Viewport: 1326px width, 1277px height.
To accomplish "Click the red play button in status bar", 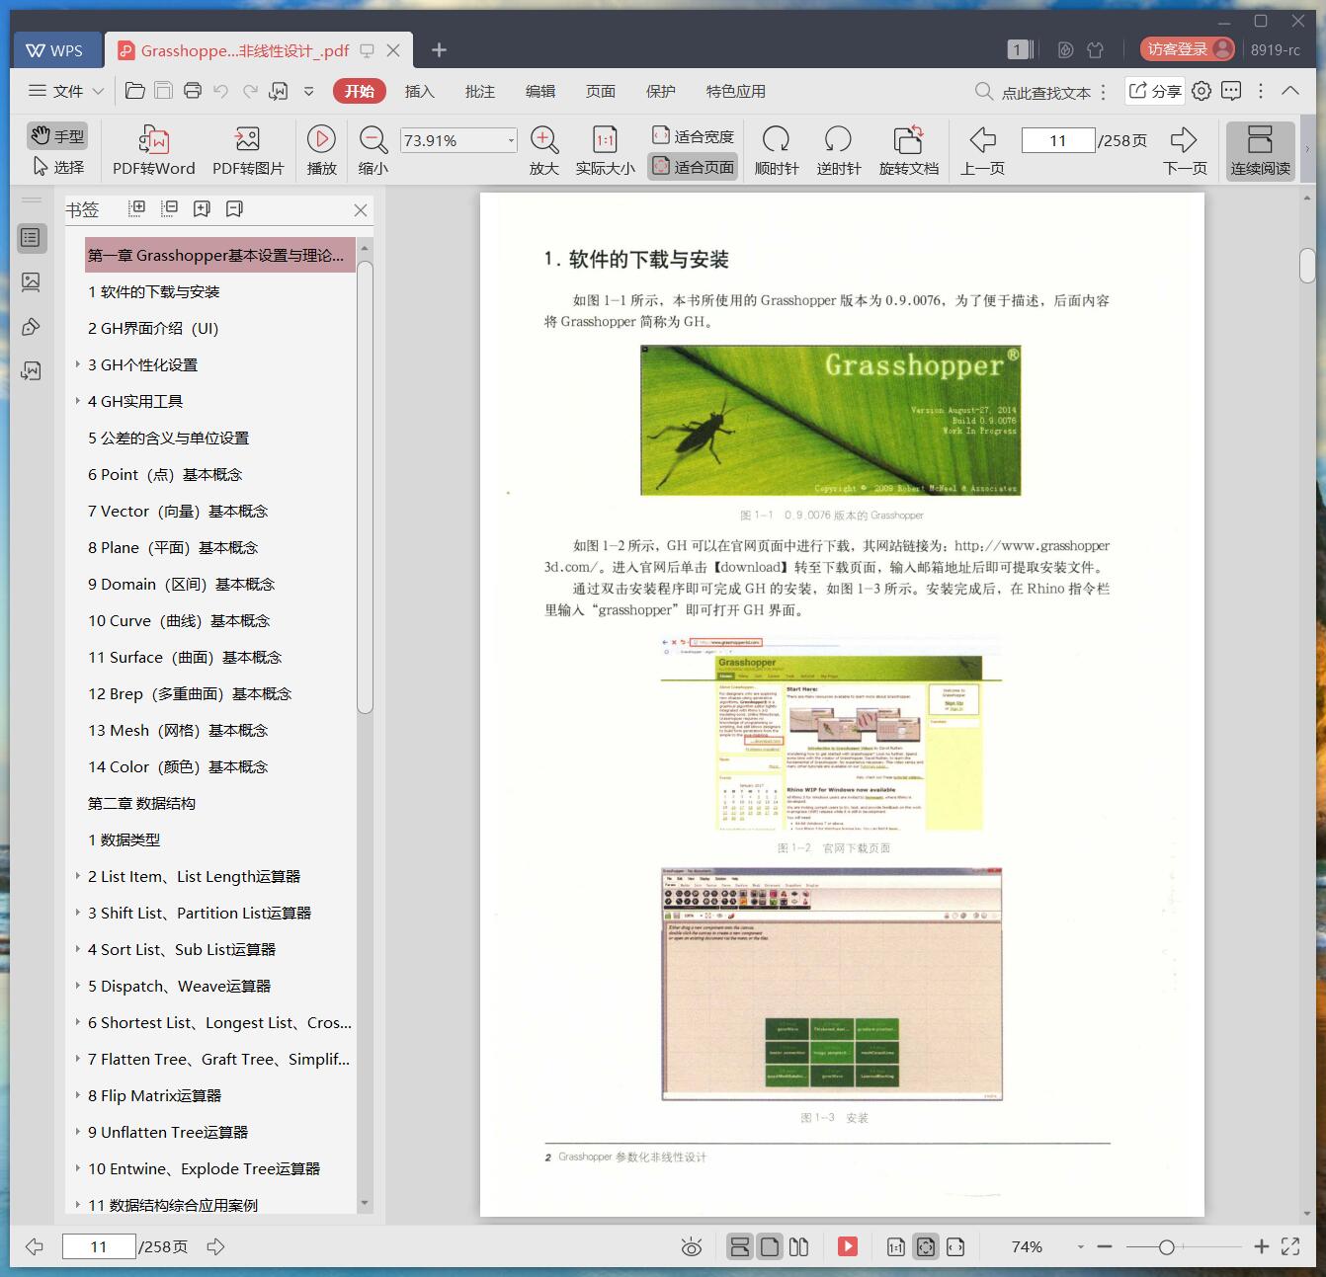I will coord(848,1246).
